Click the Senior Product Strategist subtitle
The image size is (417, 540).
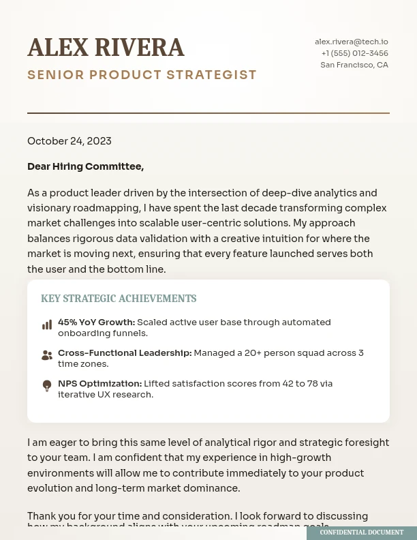point(142,75)
